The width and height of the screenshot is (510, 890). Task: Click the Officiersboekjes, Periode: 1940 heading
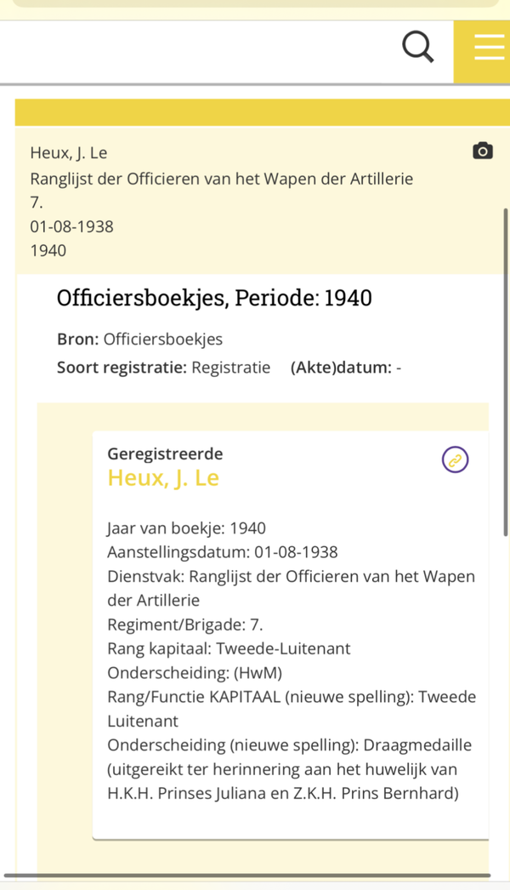coord(214,299)
